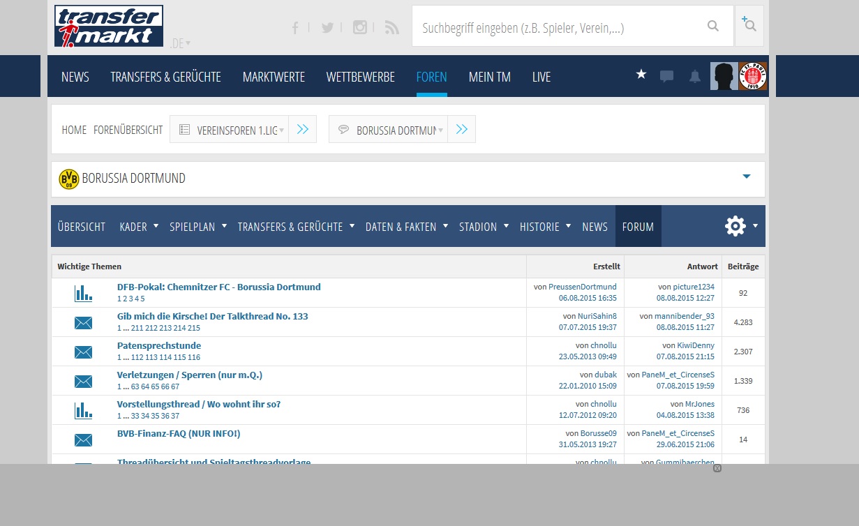Screen dimensions: 859x526
Task: Select Foren in the main navigation
Action: (x=431, y=77)
